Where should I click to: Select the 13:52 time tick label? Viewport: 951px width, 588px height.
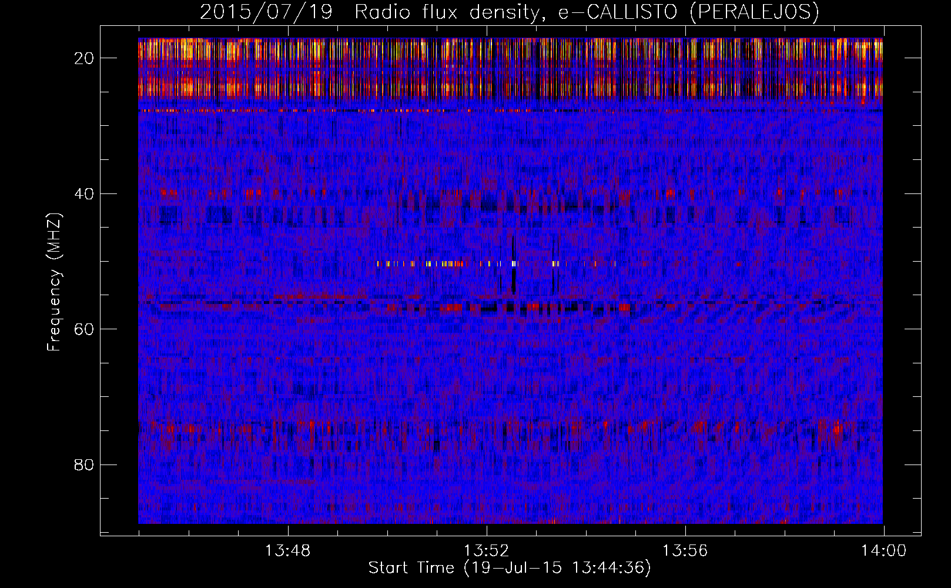(486, 551)
